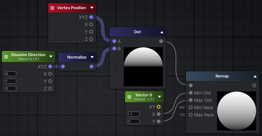Viewport: 262px width, 136px height.
Task: Select the Vertex Position Z output port
Action: tap(91, 39)
